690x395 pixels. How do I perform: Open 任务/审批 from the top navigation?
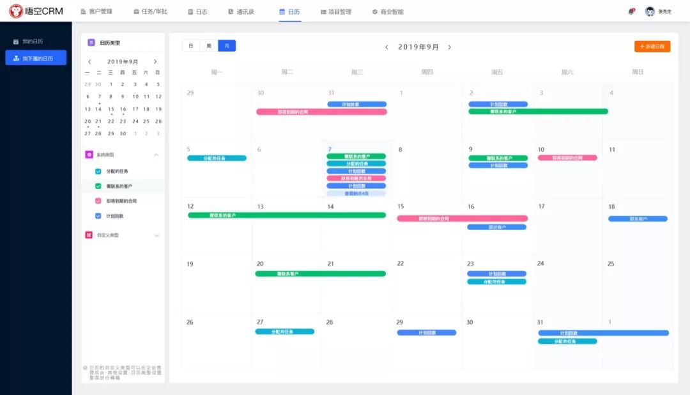click(x=151, y=12)
